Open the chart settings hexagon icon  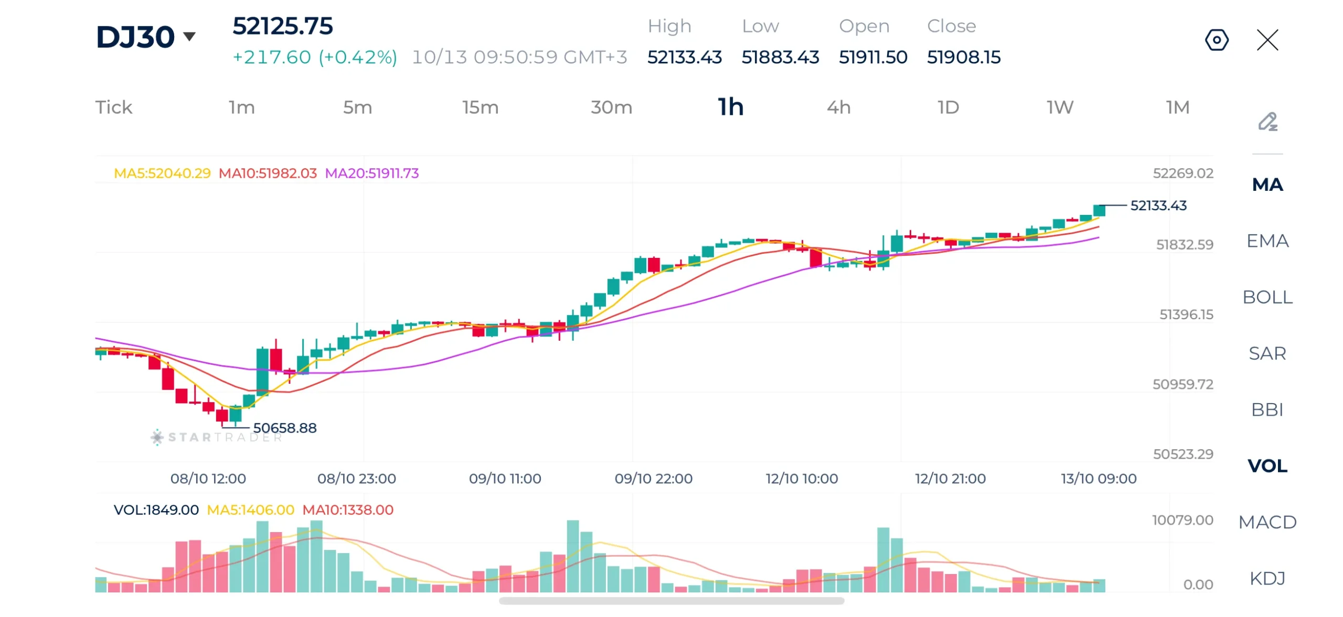[1216, 40]
